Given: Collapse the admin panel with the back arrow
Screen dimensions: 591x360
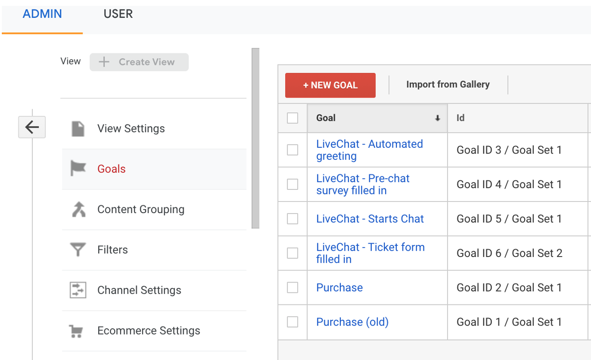Looking at the screenshot, I should tap(32, 127).
